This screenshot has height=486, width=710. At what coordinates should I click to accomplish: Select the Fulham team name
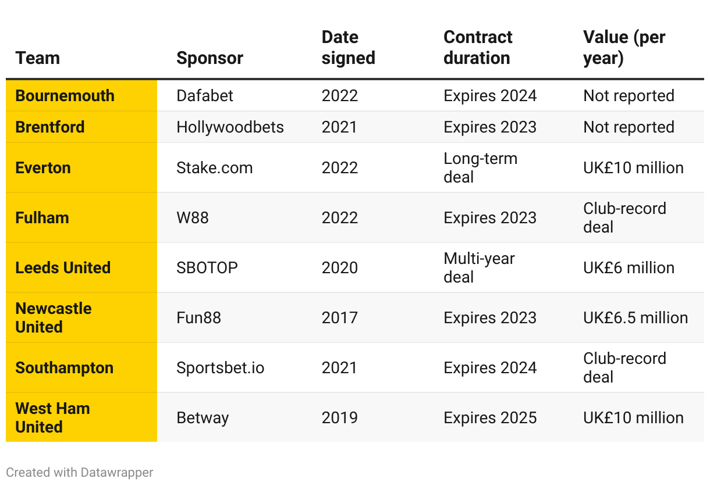[42, 218]
